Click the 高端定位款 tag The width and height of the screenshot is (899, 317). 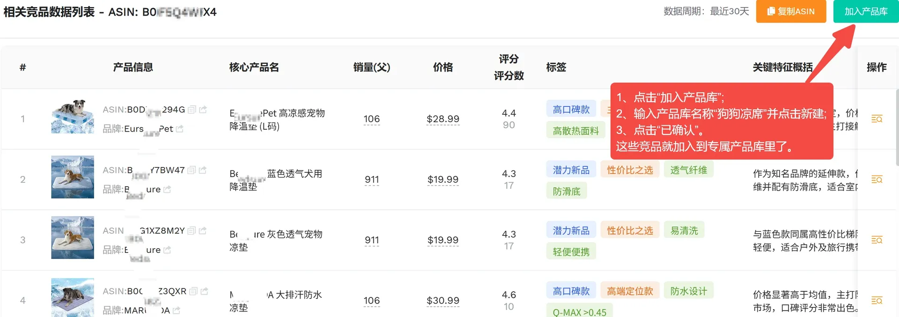click(630, 291)
